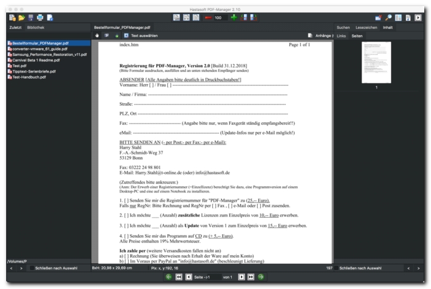Switch to the Seiten sub-tab

click(x=357, y=36)
